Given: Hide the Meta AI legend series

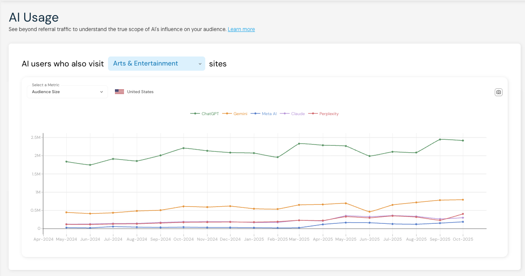Looking at the screenshot, I should 264,114.
